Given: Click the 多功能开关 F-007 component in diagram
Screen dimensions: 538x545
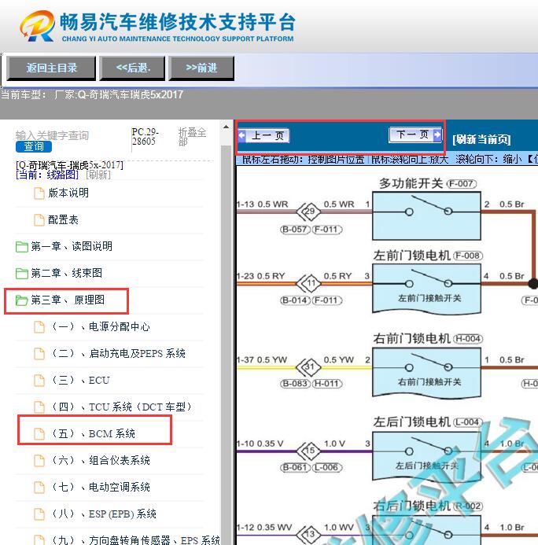Looking at the screenshot, I should pos(426,215).
